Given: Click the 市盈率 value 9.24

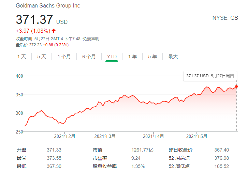Looking at the screenshot, I should 136,158.
